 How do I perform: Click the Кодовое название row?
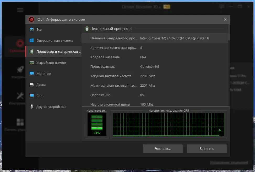pyautogui.click(x=155, y=57)
